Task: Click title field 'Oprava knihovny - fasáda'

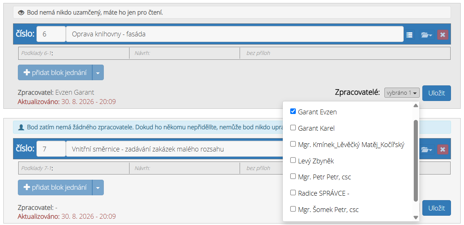Action: click(x=234, y=34)
